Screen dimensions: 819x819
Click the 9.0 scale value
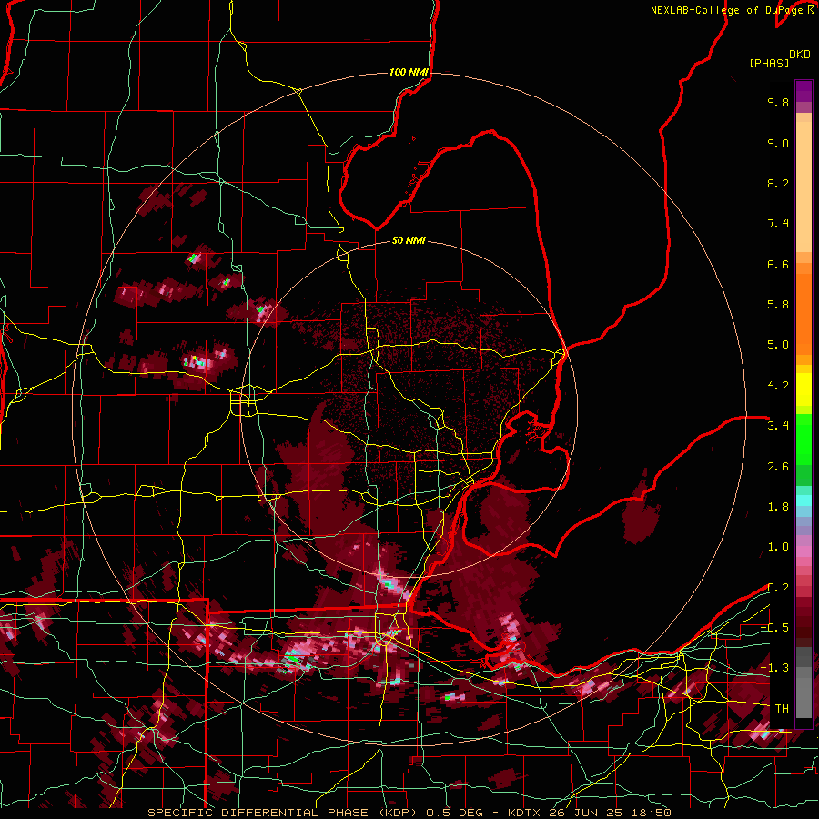coord(778,143)
